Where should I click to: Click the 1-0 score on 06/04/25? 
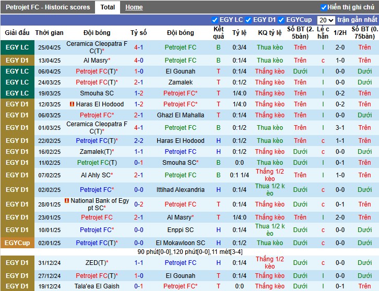(139, 71)
